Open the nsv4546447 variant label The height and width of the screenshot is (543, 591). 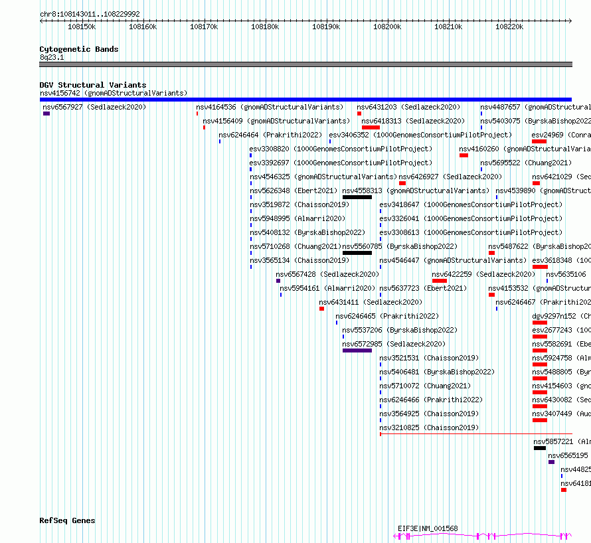tap(453, 260)
